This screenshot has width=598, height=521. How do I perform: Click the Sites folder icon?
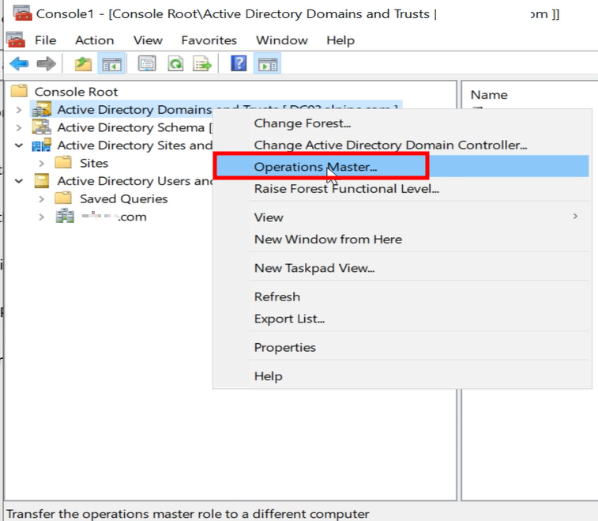coord(63,163)
